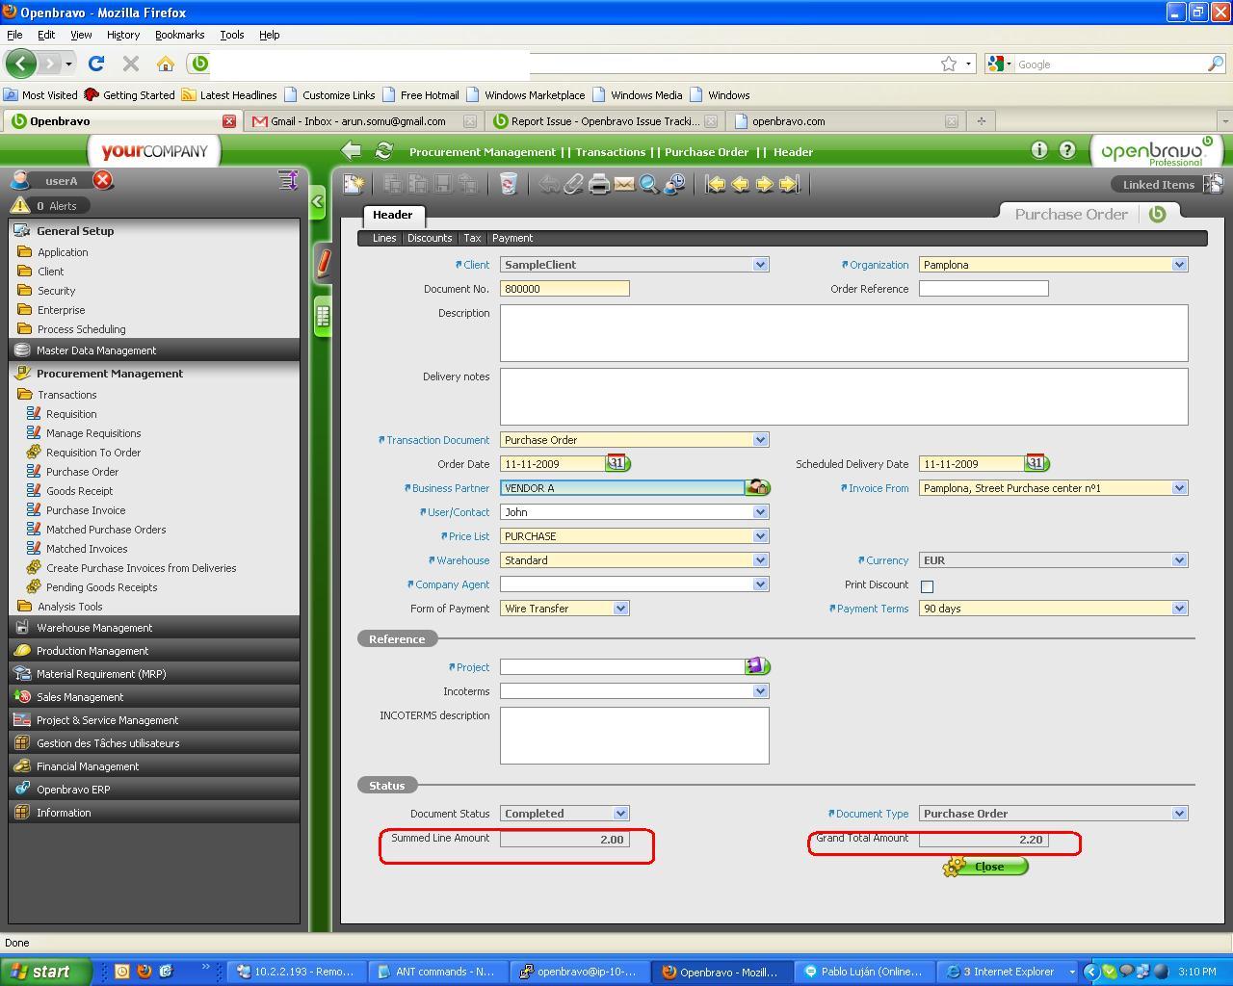This screenshot has width=1233, height=986.
Task: Open the Attachments paperclip icon
Action: [573, 184]
